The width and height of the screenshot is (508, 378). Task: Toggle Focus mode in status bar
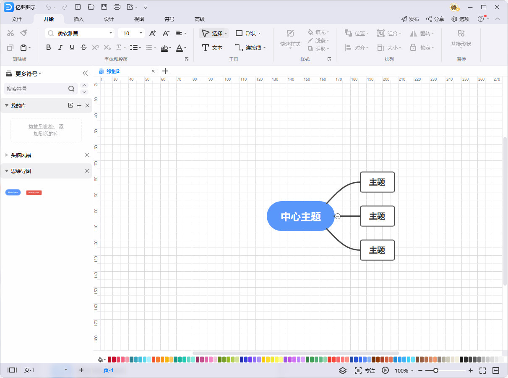365,370
